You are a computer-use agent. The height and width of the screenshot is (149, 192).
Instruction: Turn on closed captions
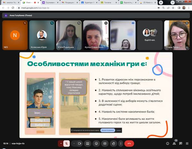[105, 144]
